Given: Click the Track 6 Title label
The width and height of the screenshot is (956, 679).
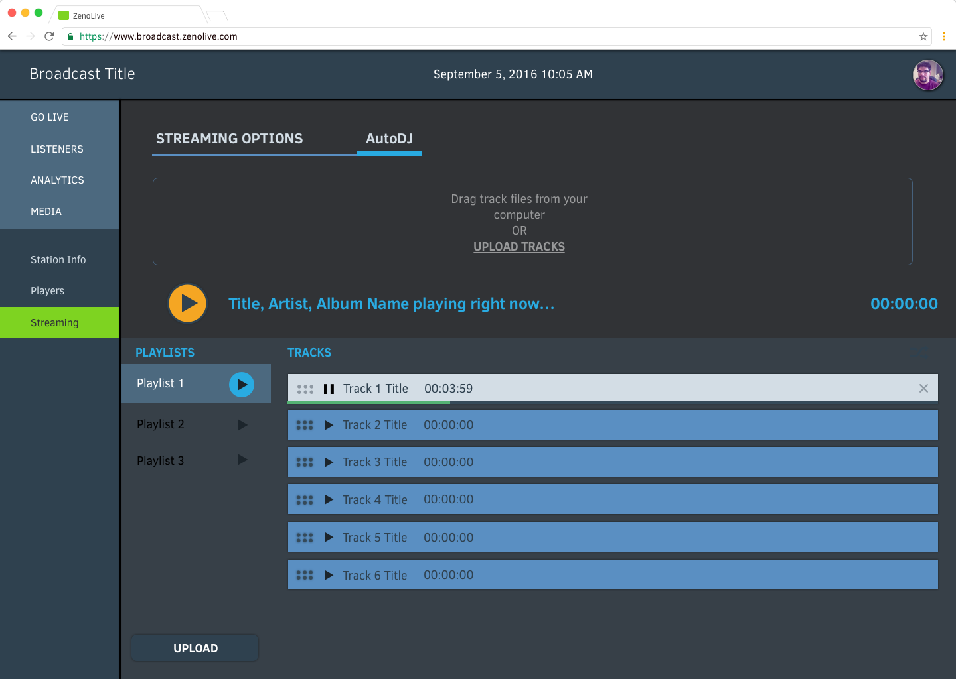Looking at the screenshot, I should click(x=375, y=576).
